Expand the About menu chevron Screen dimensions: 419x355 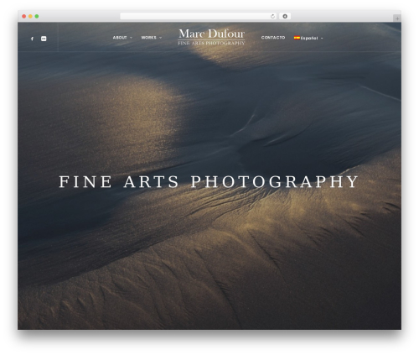131,38
